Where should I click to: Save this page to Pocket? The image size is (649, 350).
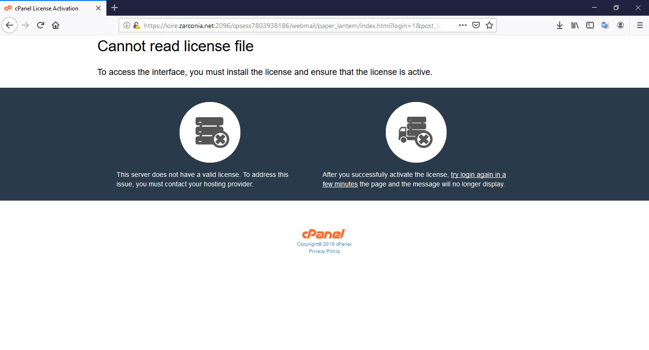(x=476, y=25)
